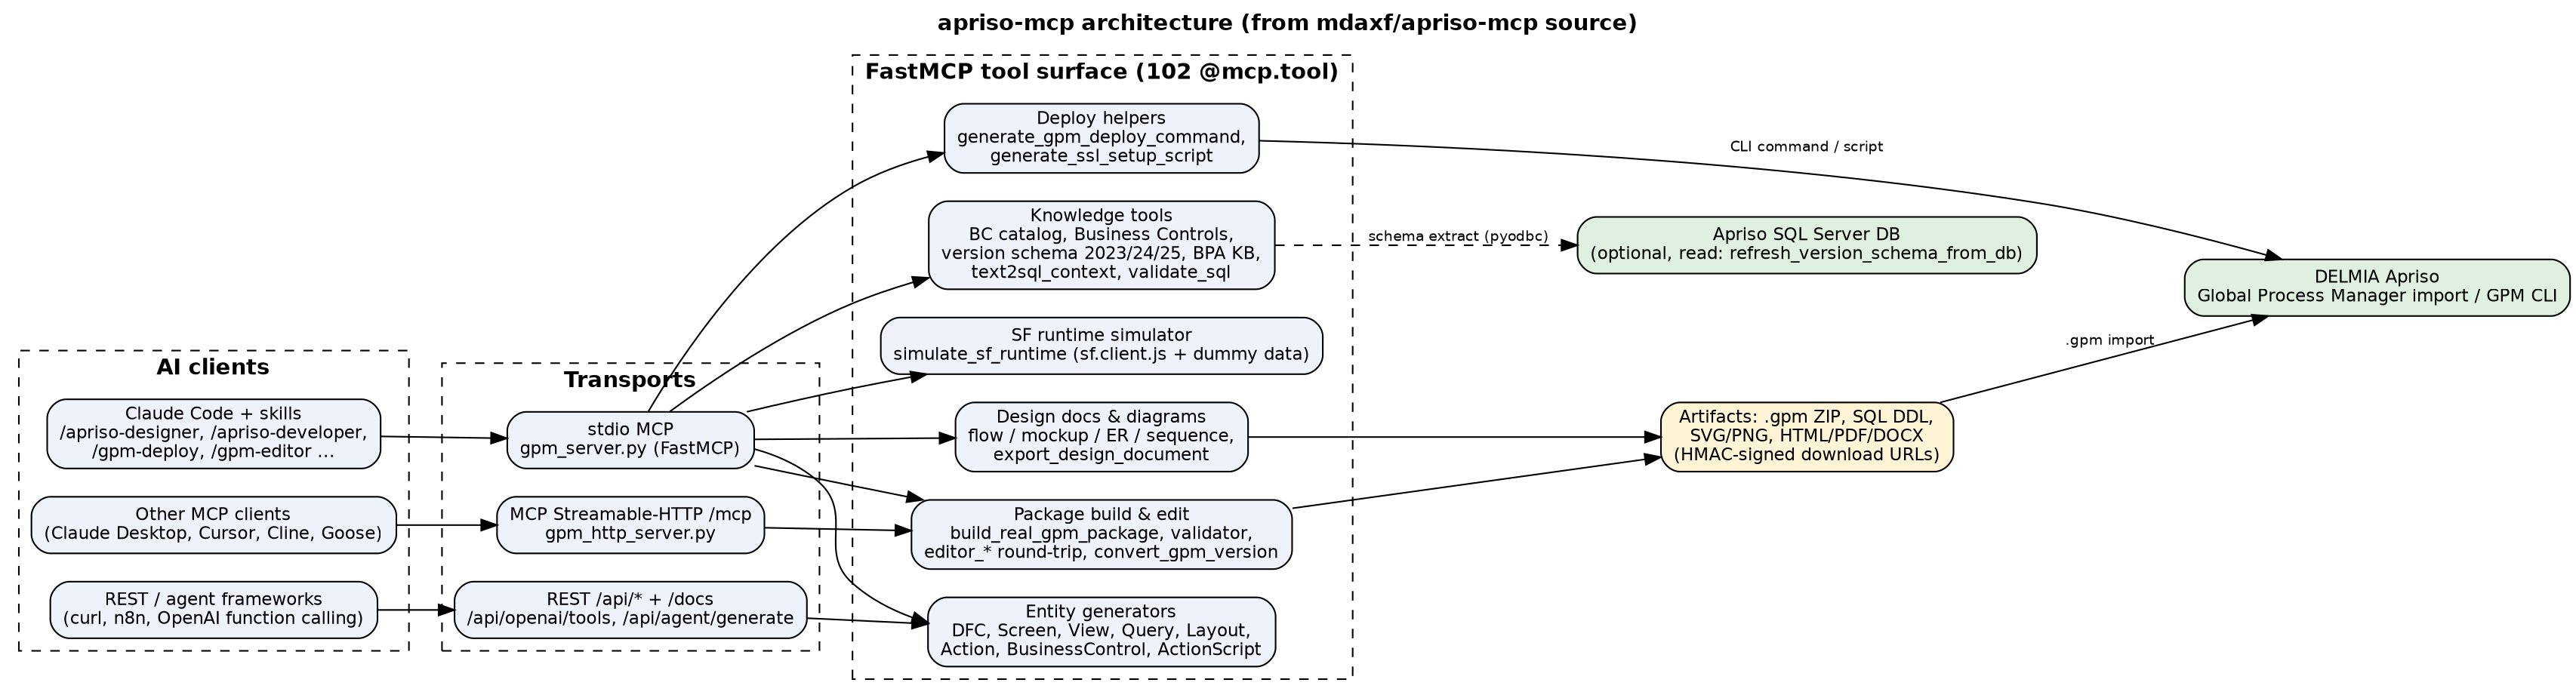
Task: Select the Knowledge tools node
Action: [x=1101, y=245]
